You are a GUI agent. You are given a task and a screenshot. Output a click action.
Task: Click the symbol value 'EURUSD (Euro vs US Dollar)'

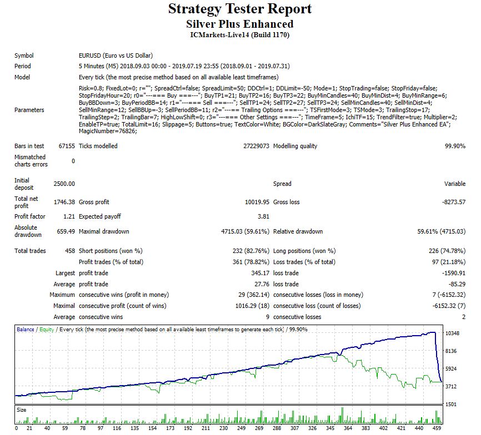coord(116,55)
